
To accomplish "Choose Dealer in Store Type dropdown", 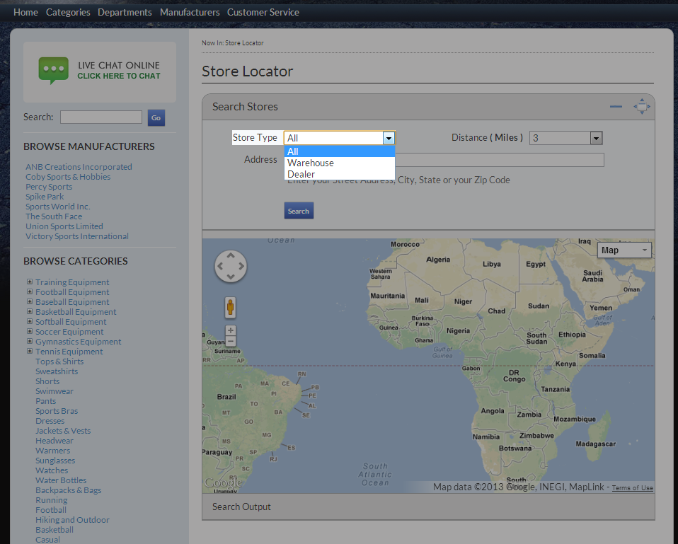I will tap(301, 174).
